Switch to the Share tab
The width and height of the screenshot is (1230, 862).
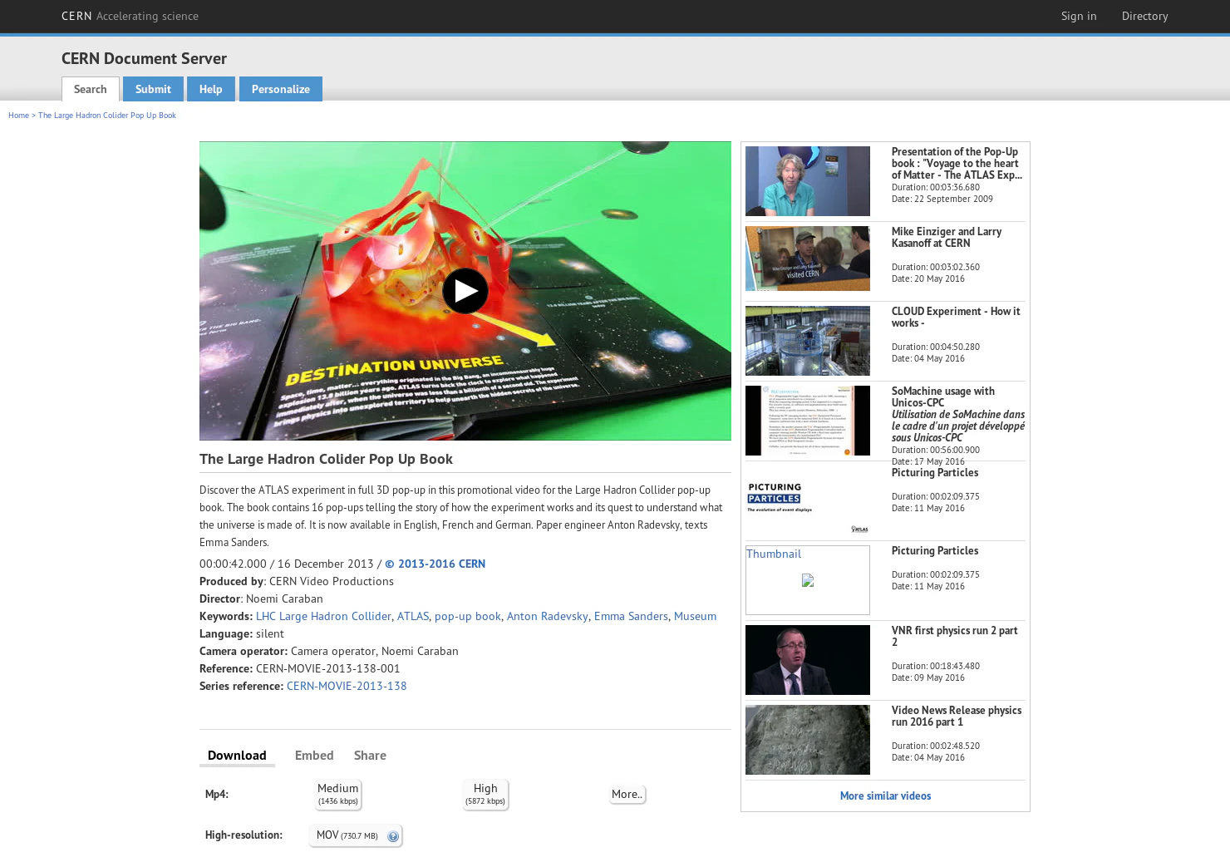click(x=370, y=755)
